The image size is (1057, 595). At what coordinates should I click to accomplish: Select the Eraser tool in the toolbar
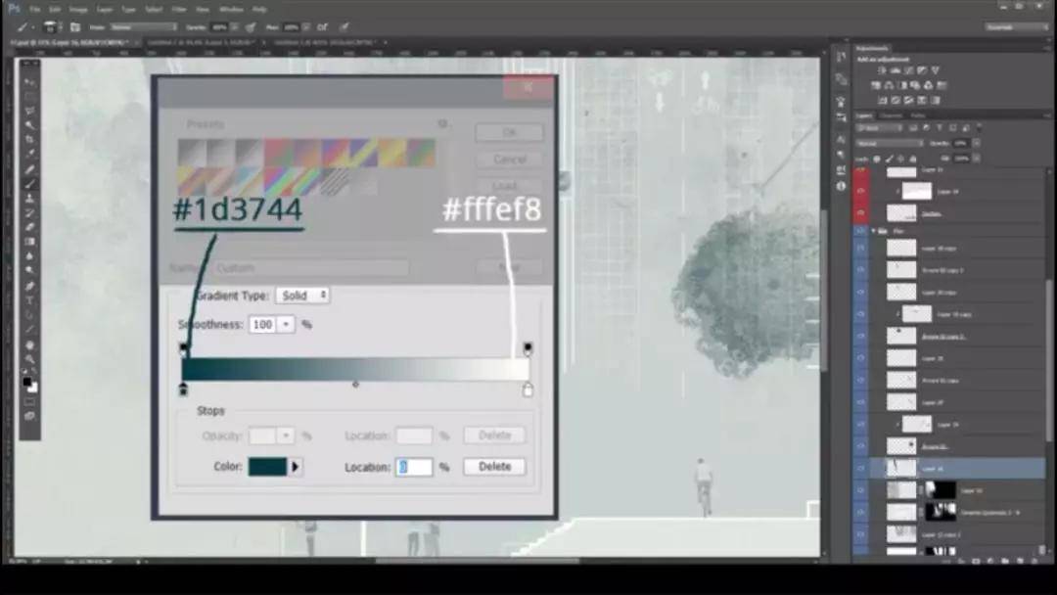coord(30,227)
